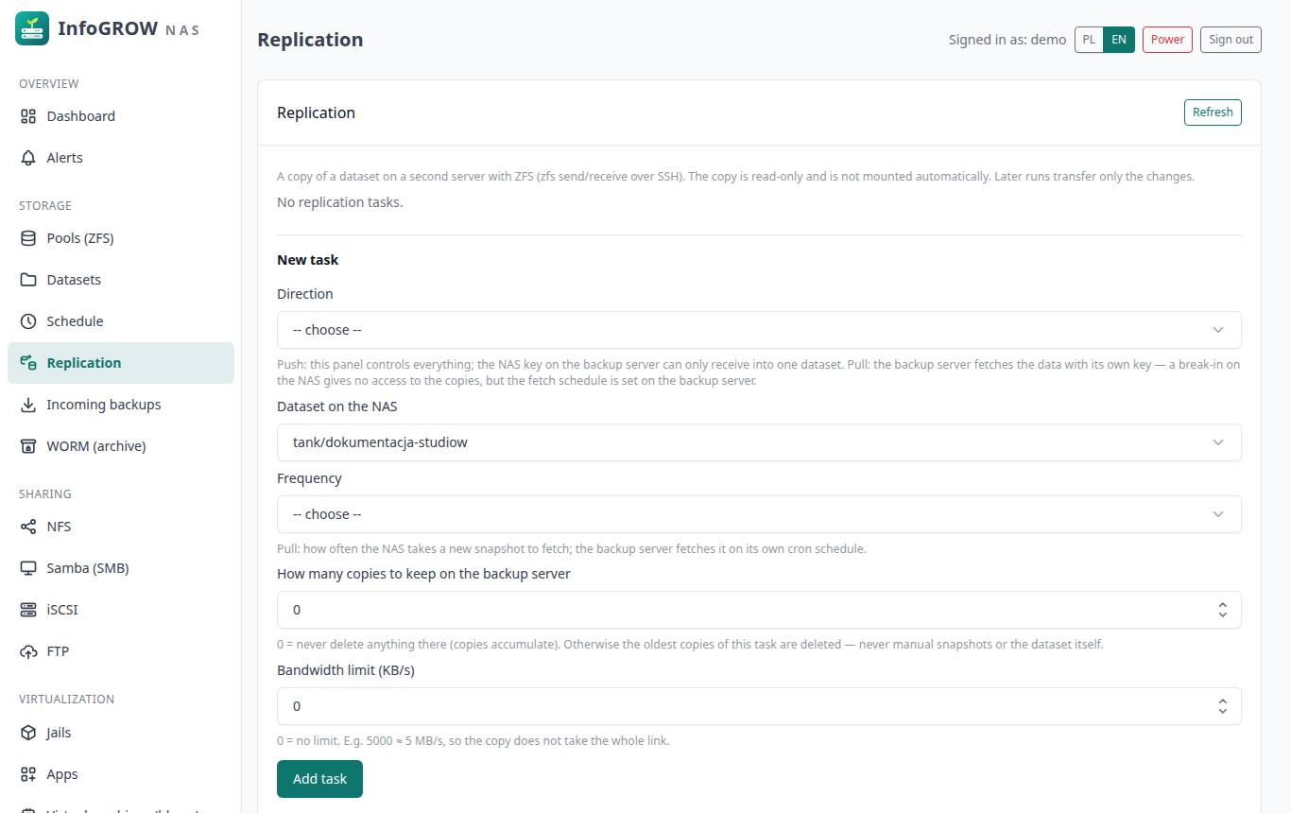Click the Schedule clock icon

tap(28, 321)
